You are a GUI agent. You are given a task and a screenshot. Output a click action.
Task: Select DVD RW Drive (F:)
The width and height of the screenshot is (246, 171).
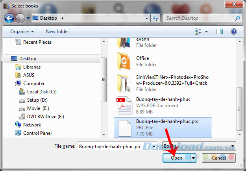pos(45,117)
